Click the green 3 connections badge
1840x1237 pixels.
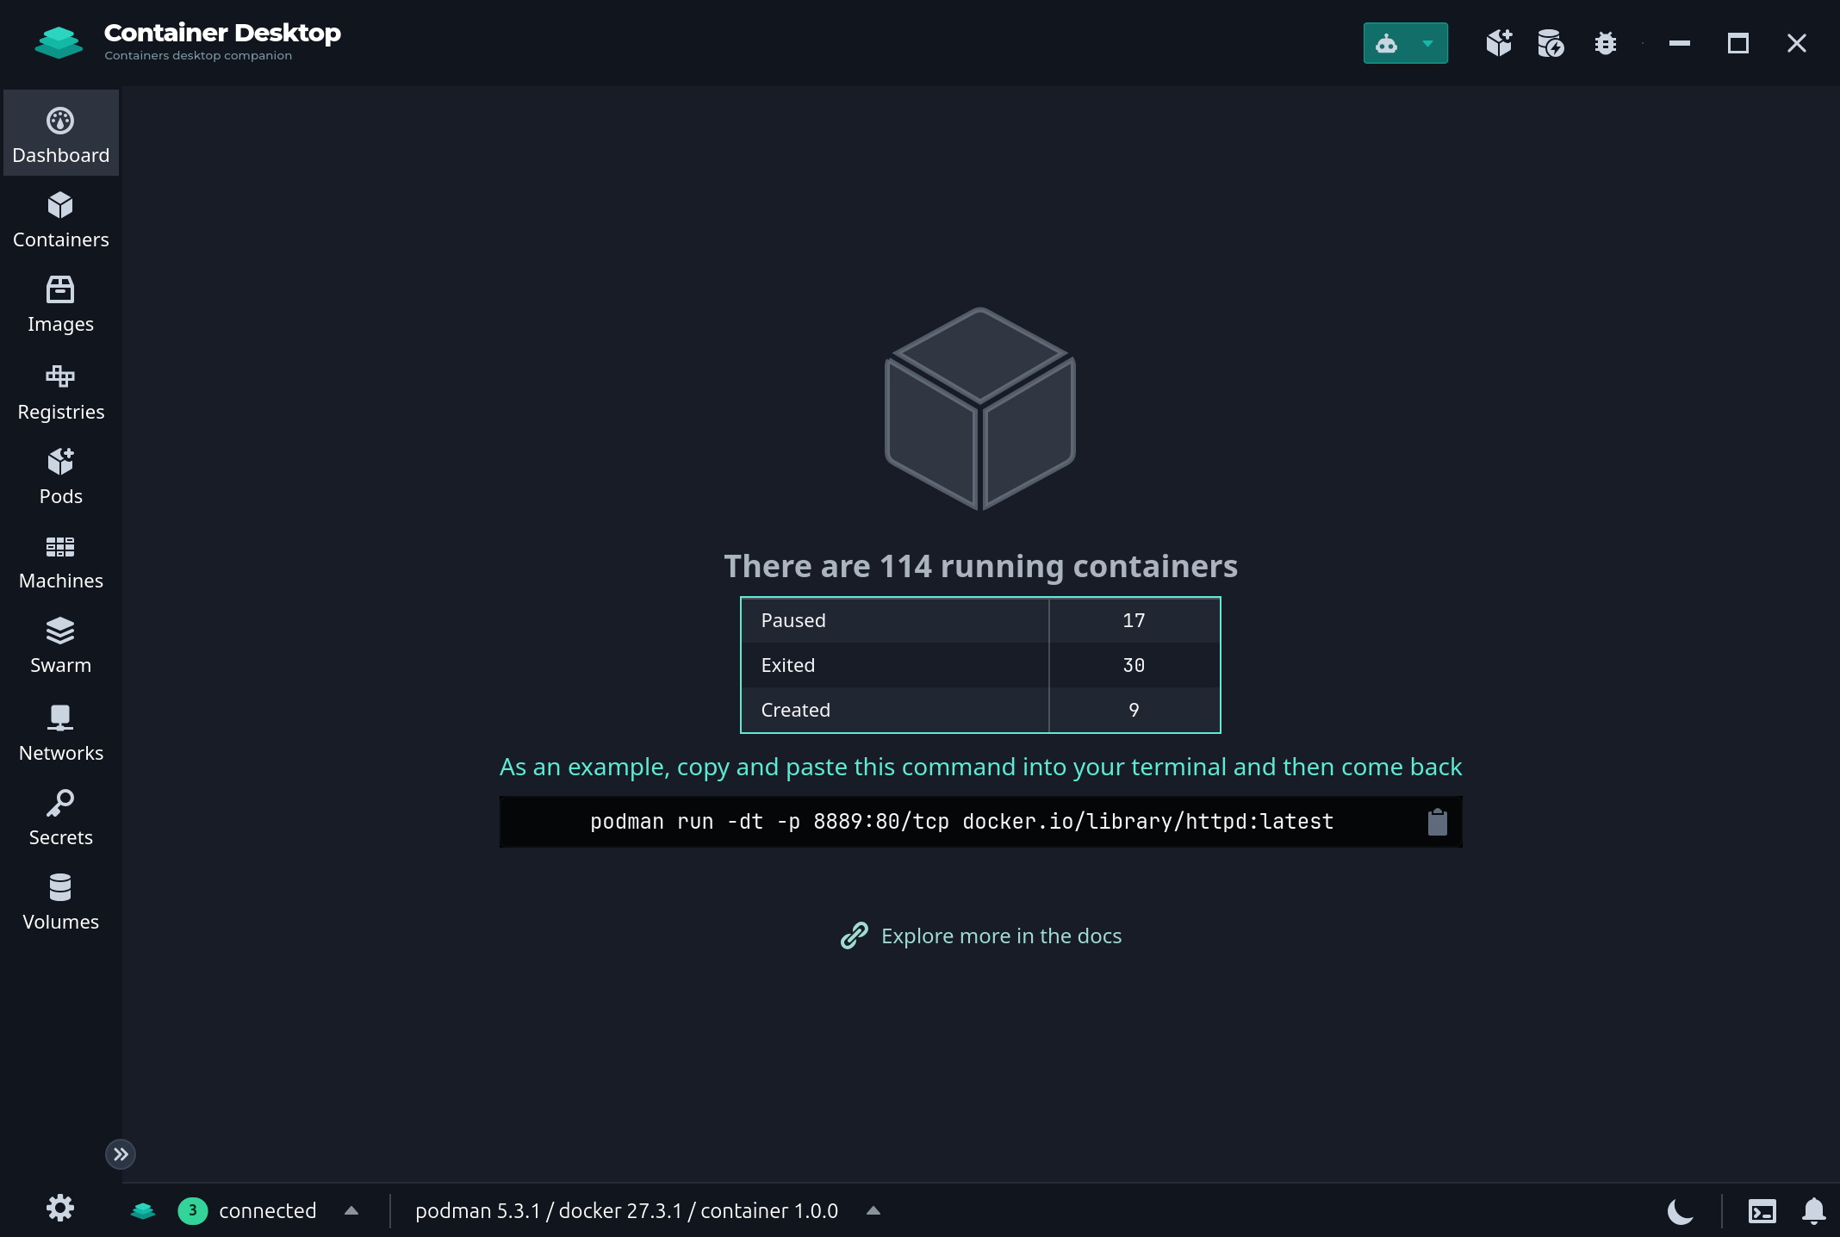coord(192,1210)
